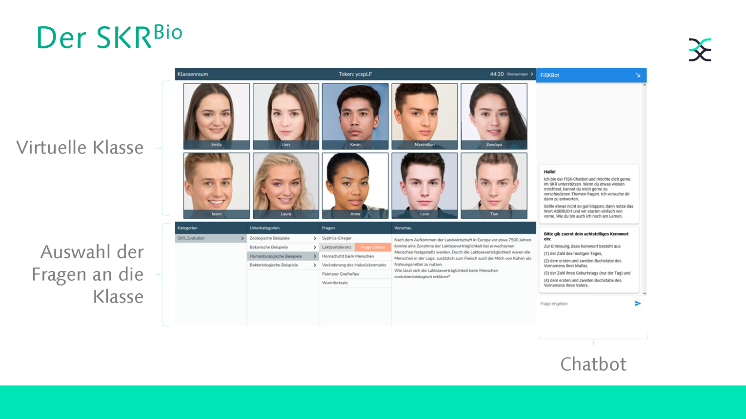
Task: Choose student Zendaya's portrait
Action: tap(494, 116)
